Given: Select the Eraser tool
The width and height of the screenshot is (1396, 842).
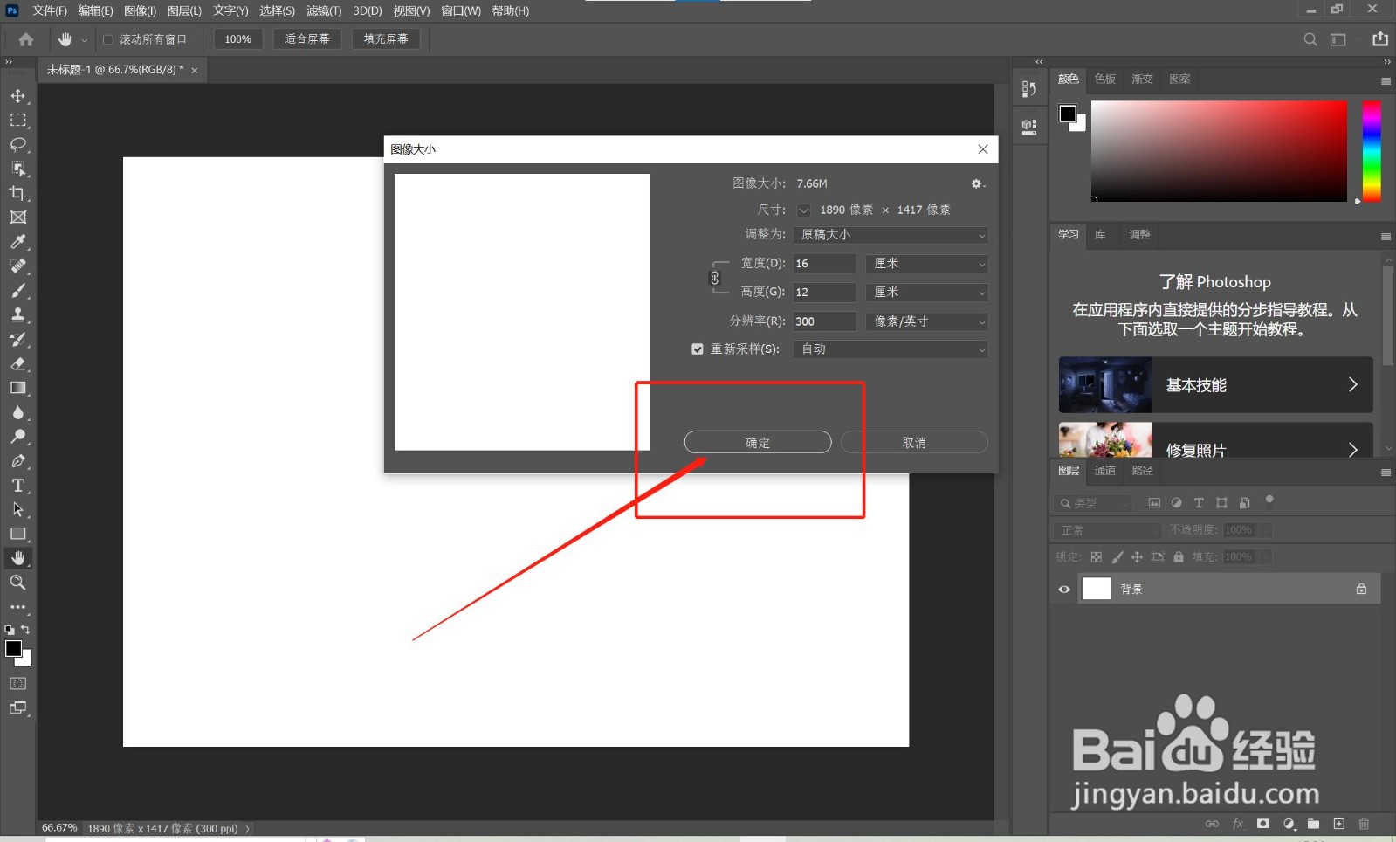Looking at the screenshot, I should tap(17, 364).
